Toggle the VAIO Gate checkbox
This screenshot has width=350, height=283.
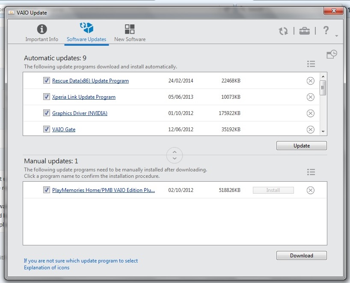coord(47,129)
